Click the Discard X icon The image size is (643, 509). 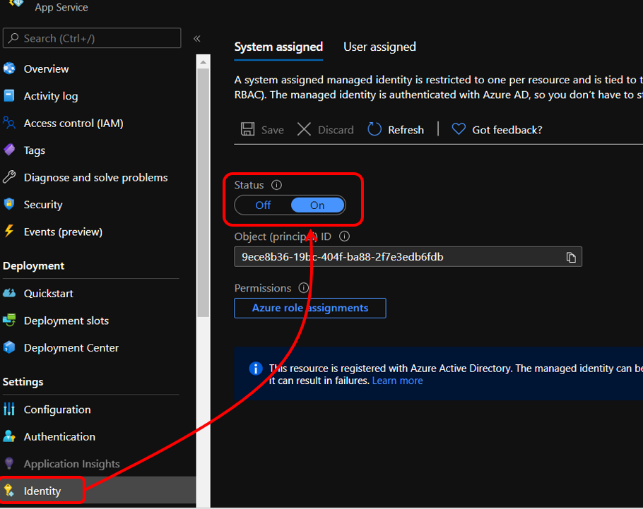pyautogui.click(x=304, y=129)
